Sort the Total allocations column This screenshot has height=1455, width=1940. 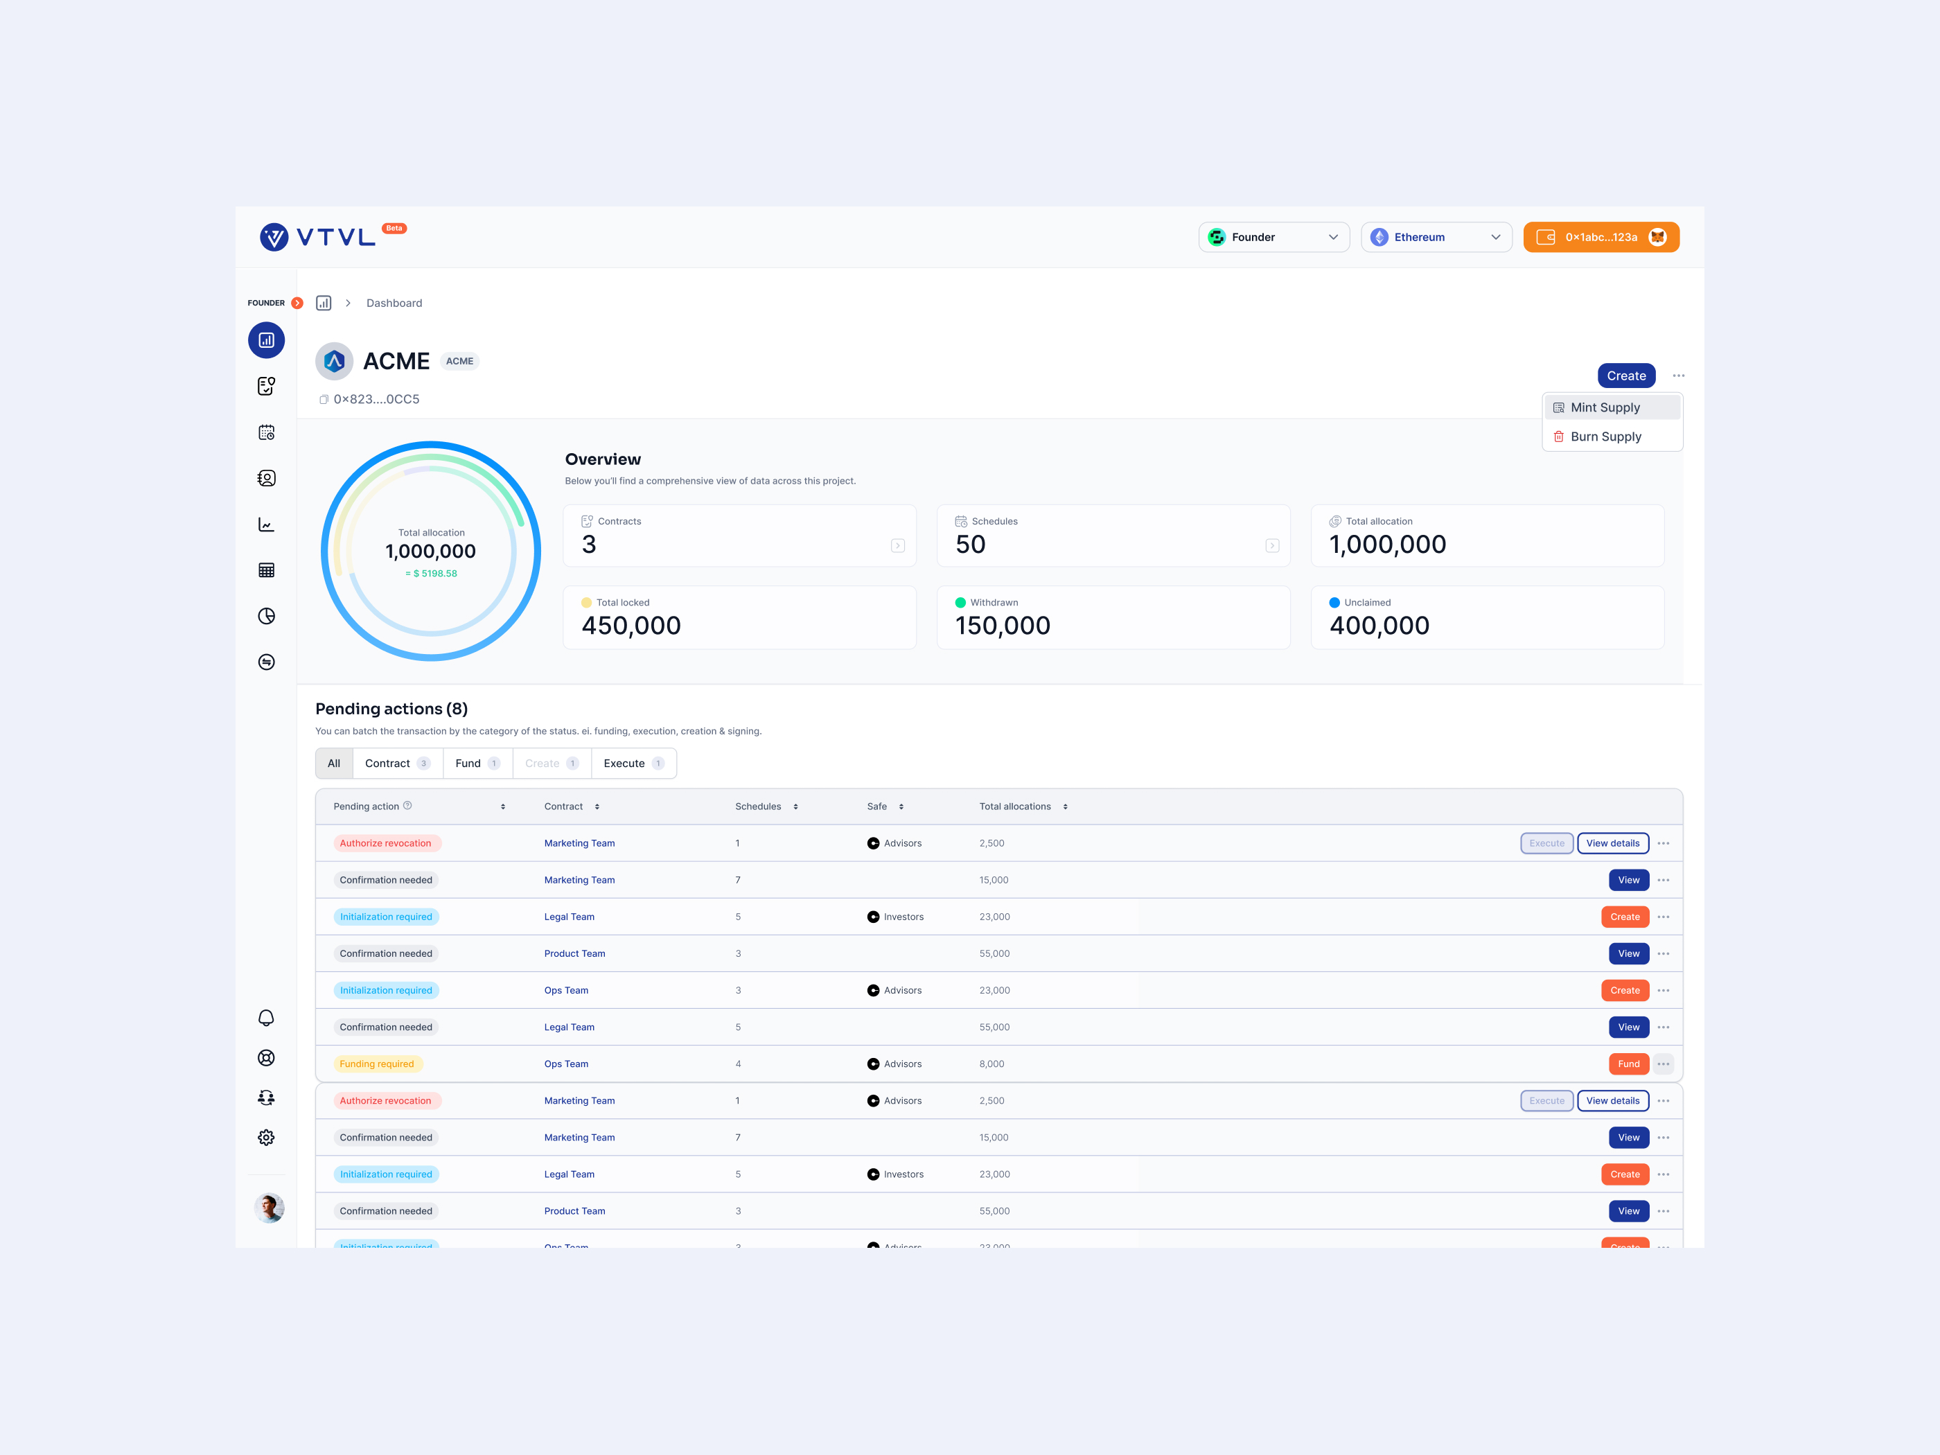pos(1065,807)
